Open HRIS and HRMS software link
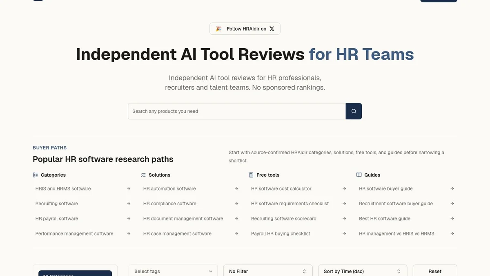 (63, 188)
